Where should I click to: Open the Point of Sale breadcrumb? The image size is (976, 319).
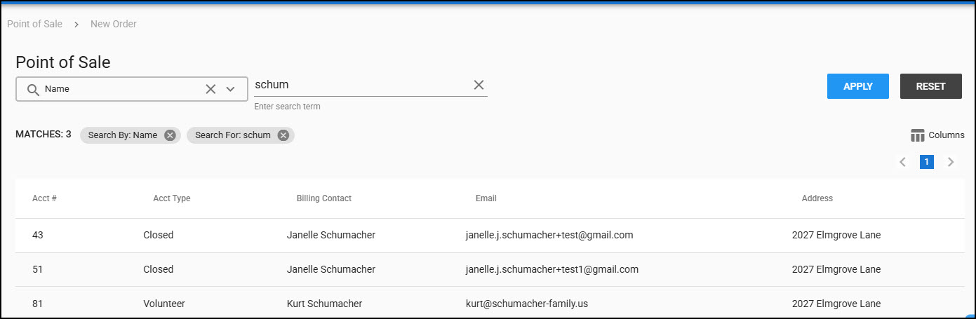(x=35, y=24)
